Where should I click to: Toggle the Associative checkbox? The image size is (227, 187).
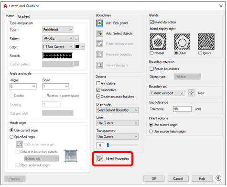[x=98, y=90]
